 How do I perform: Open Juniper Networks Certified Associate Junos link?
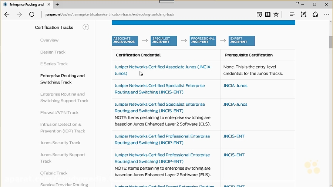(x=163, y=70)
